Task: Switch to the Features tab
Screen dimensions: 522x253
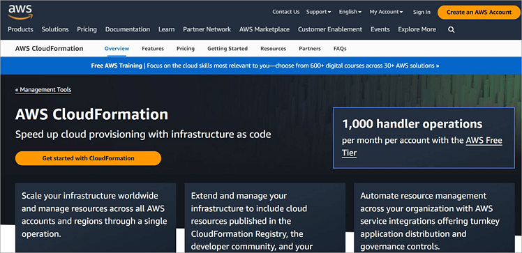Action: [x=153, y=49]
